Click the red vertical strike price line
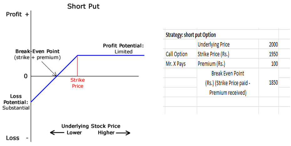 [77, 66]
